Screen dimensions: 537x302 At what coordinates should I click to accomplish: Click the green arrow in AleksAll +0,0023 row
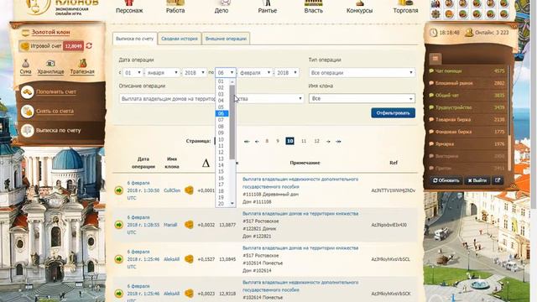[x=119, y=294]
